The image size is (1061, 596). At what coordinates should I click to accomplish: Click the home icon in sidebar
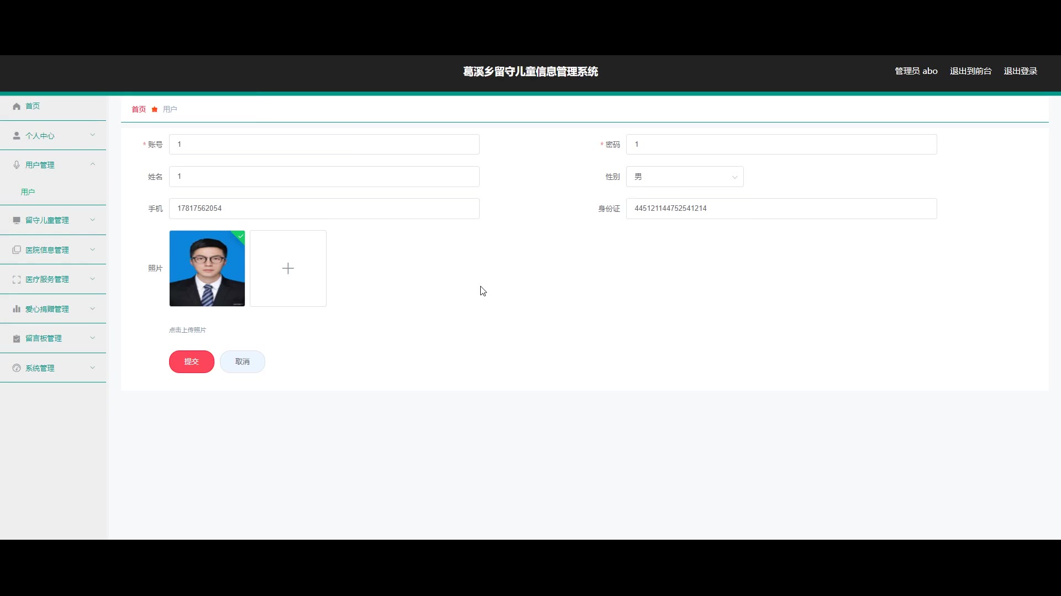click(17, 107)
